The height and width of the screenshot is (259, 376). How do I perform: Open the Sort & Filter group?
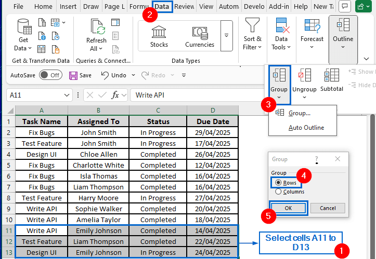[x=252, y=34]
